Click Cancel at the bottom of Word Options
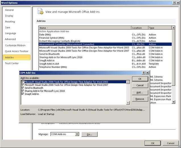This screenshot has width=181, height=148. coord(170,143)
